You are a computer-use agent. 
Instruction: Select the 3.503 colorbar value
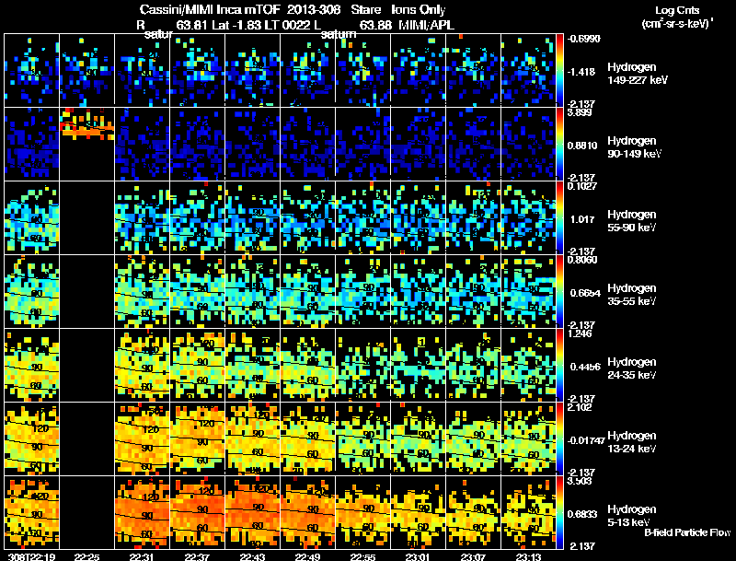point(580,482)
